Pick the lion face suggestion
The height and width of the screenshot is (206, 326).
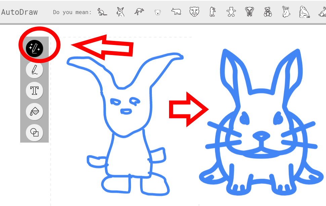[x=194, y=12]
